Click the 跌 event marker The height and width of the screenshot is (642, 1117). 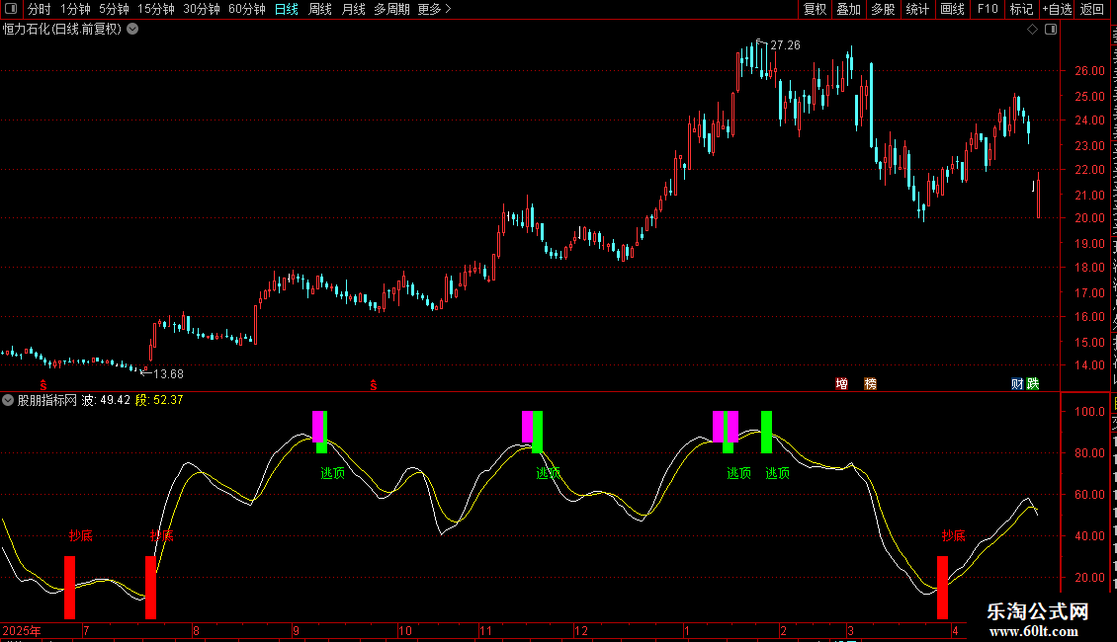click(1033, 384)
